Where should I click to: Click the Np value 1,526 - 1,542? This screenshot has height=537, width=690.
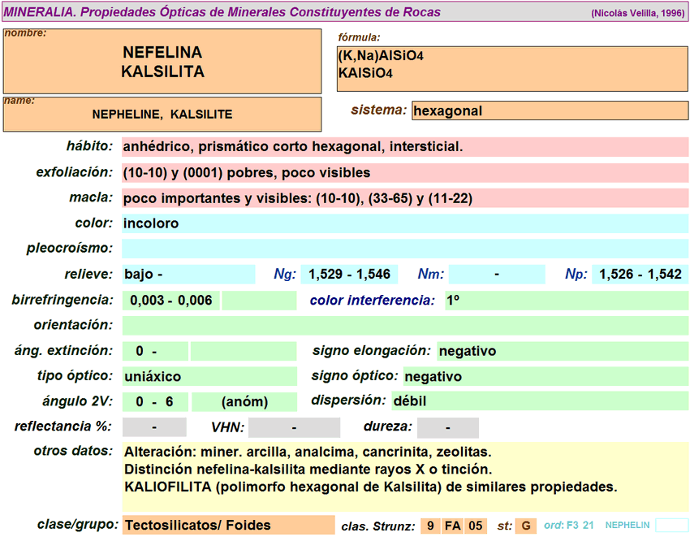[x=640, y=275]
